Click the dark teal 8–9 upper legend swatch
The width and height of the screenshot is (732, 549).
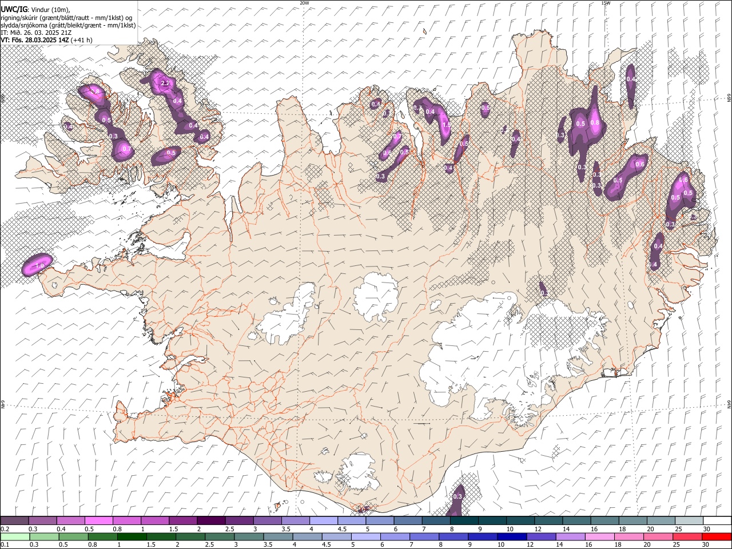tap(464, 520)
